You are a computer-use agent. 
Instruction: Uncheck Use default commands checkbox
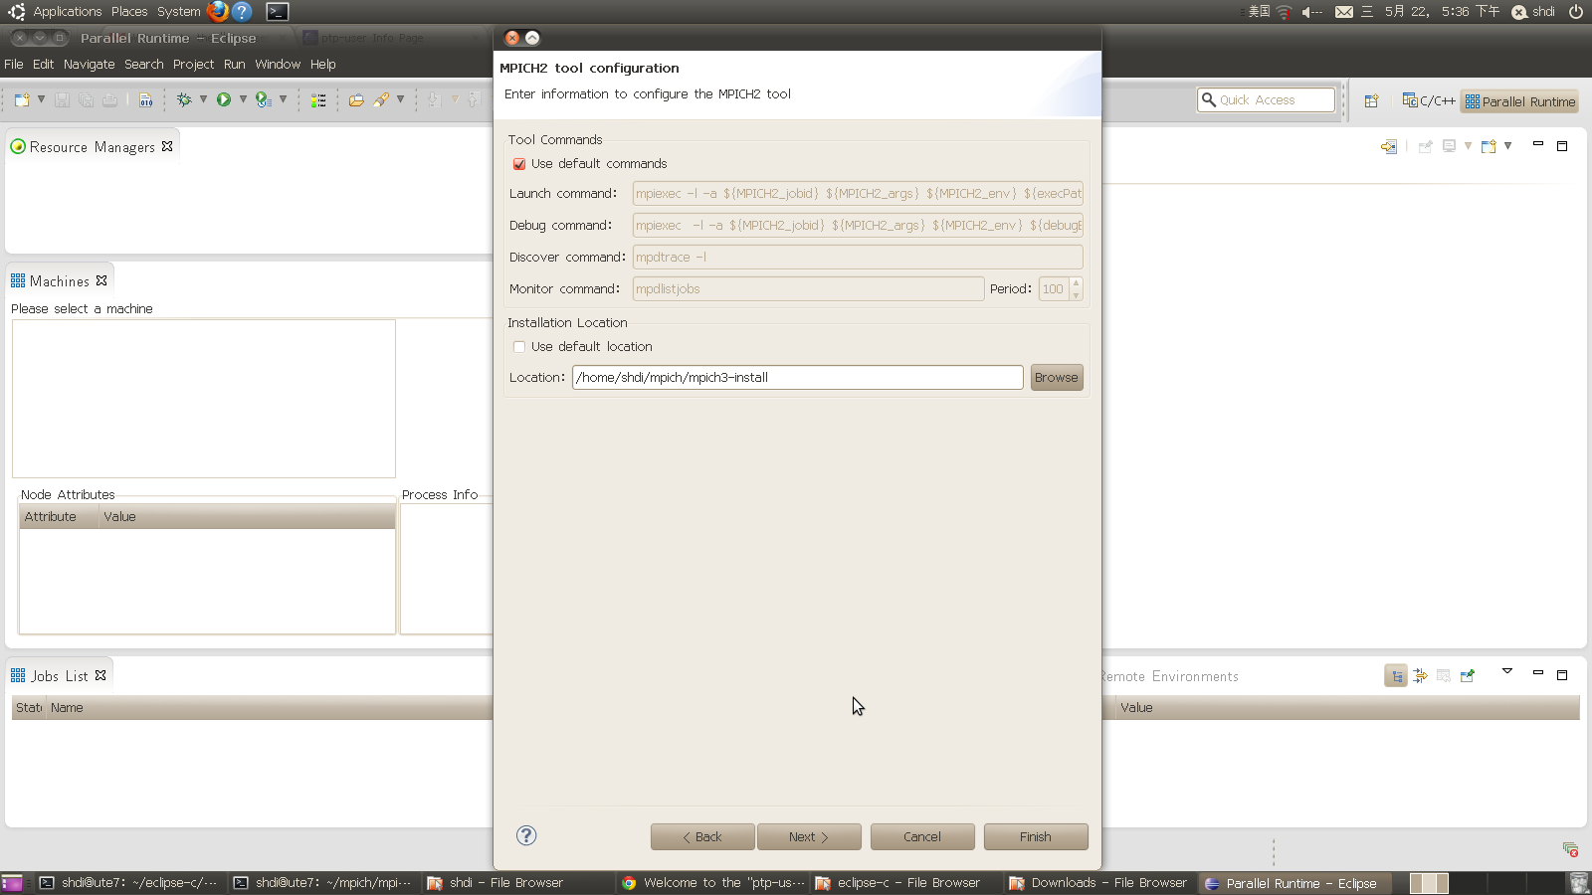coord(519,164)
